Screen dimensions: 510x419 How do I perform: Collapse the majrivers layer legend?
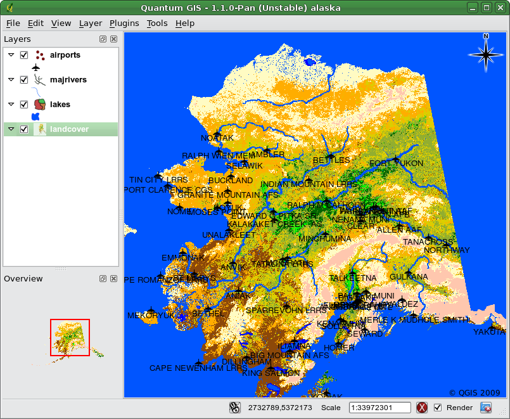[11, 79]
